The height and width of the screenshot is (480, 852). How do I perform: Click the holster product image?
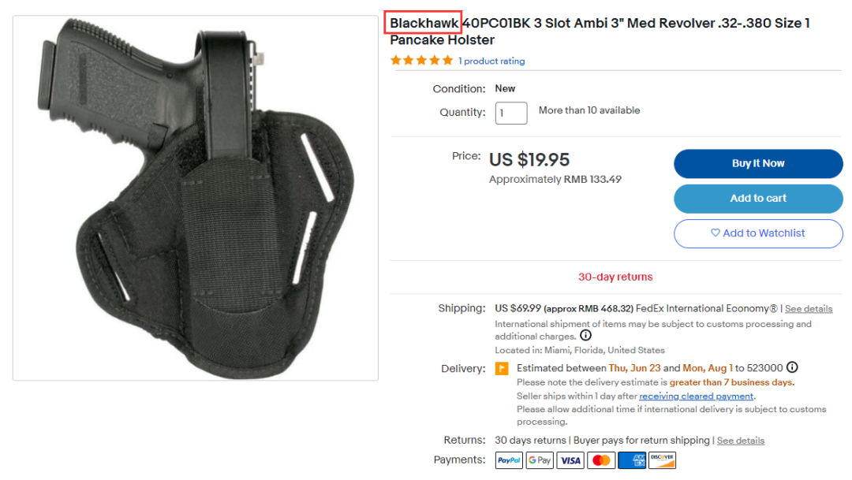(x=196, y=198)
